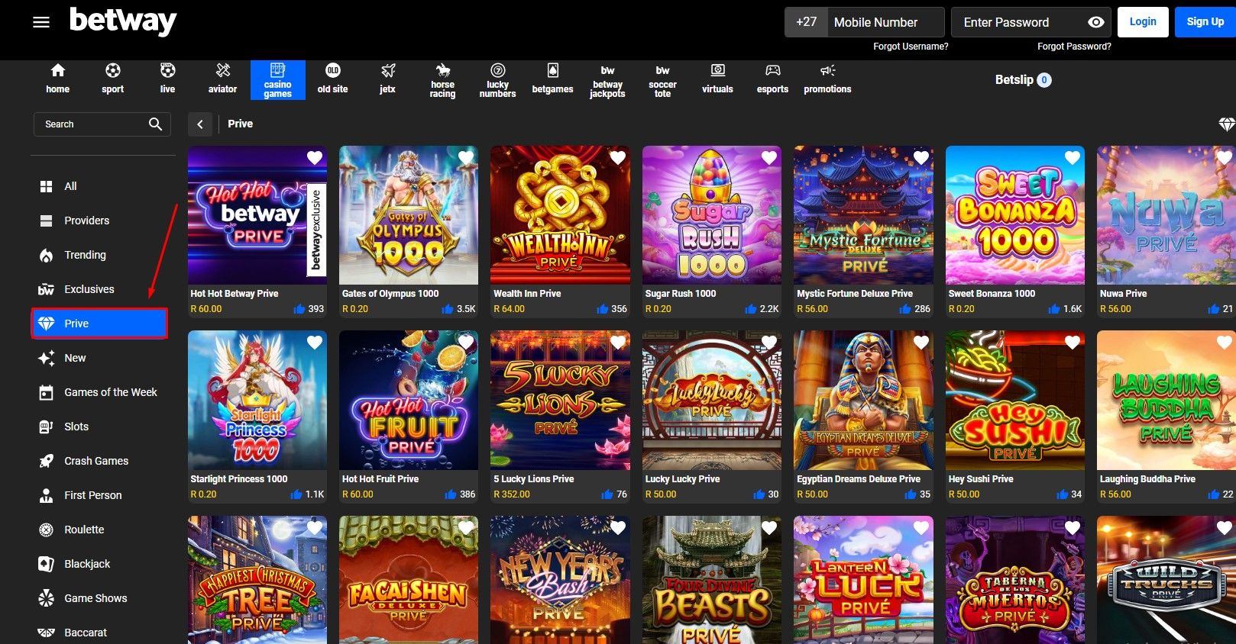
Task: Open lucky numbers section
Action: [498, 81]
